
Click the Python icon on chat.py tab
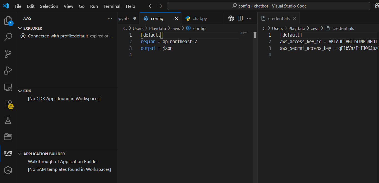(x=188, y=18)
